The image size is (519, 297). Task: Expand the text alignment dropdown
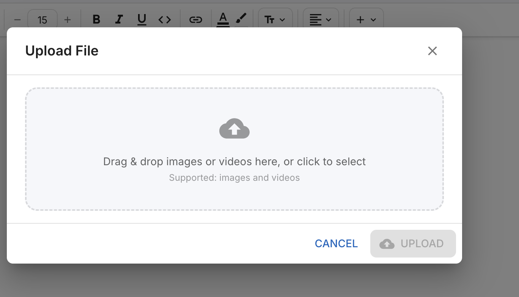[321, 19]
